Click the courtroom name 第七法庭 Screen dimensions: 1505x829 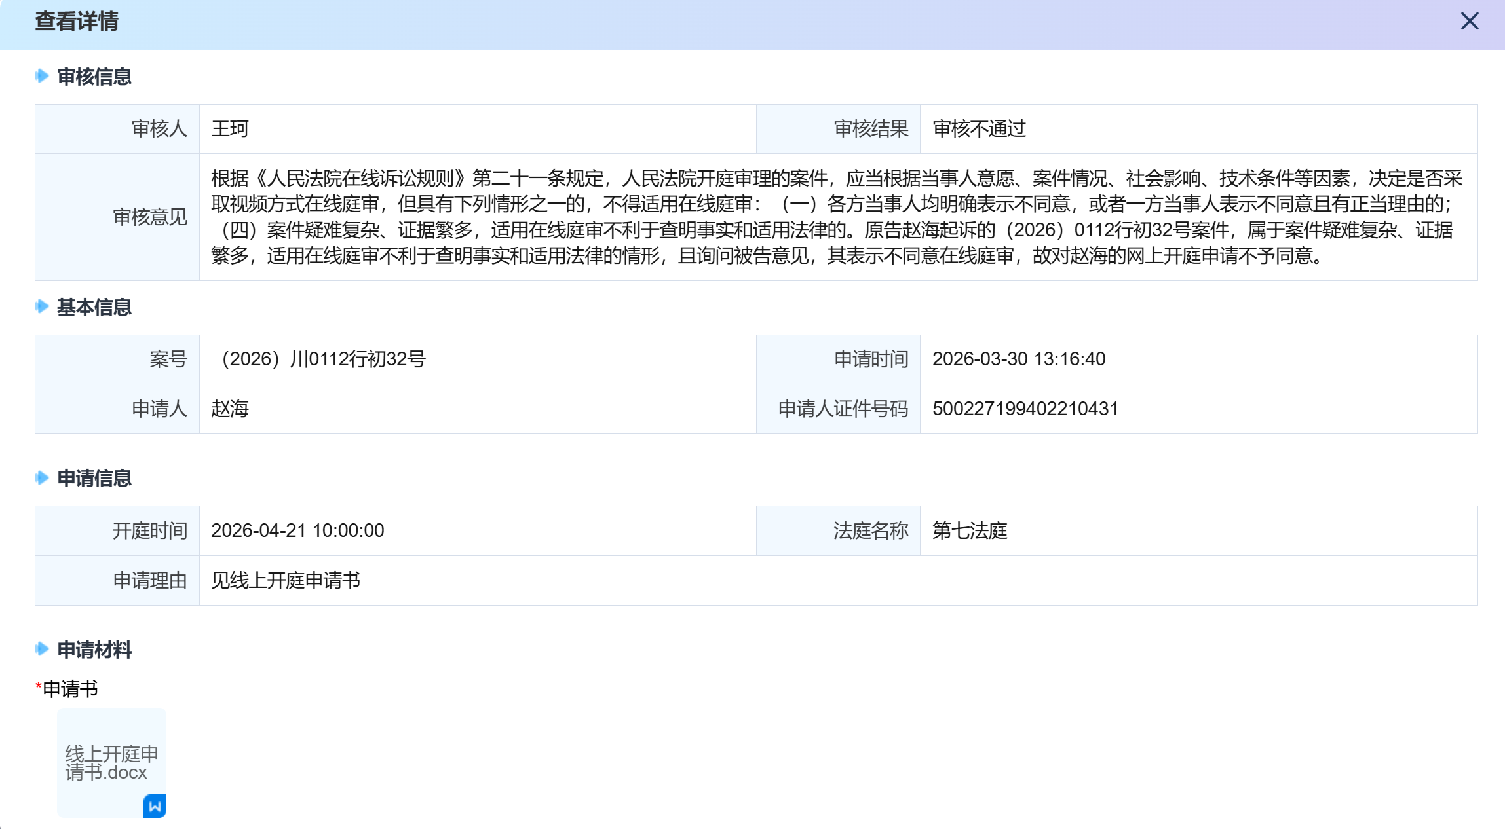coord(970,531)
